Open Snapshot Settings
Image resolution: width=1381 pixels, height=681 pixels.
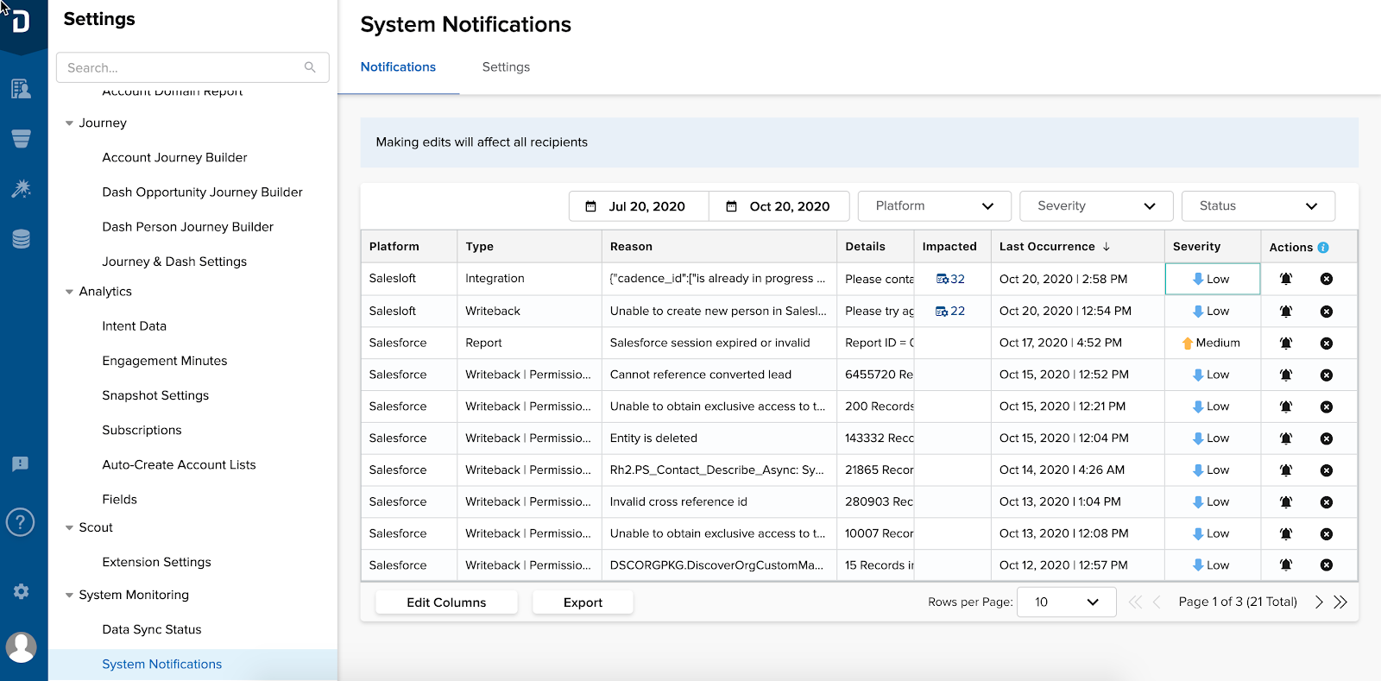155,395
